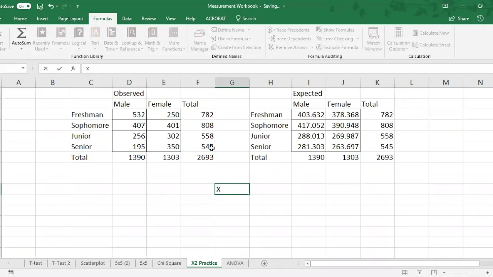This screenshot has width=493, height=277.
Task: Switch to the ANOVA sheet tab
Action: point(235,263)
